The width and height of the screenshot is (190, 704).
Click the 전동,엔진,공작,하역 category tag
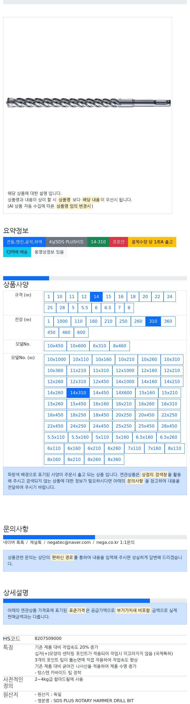tap(24, 242)
